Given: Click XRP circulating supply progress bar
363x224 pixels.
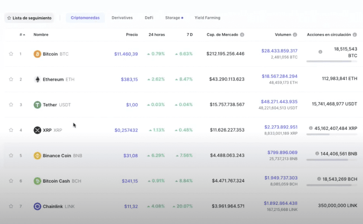Looking at the screenshot, I should (x=331, y=134).
